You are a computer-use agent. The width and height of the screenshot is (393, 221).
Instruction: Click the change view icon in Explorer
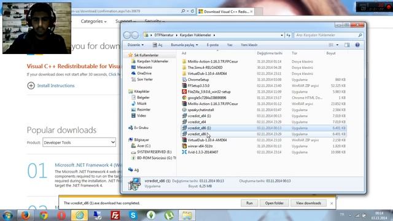331,45
